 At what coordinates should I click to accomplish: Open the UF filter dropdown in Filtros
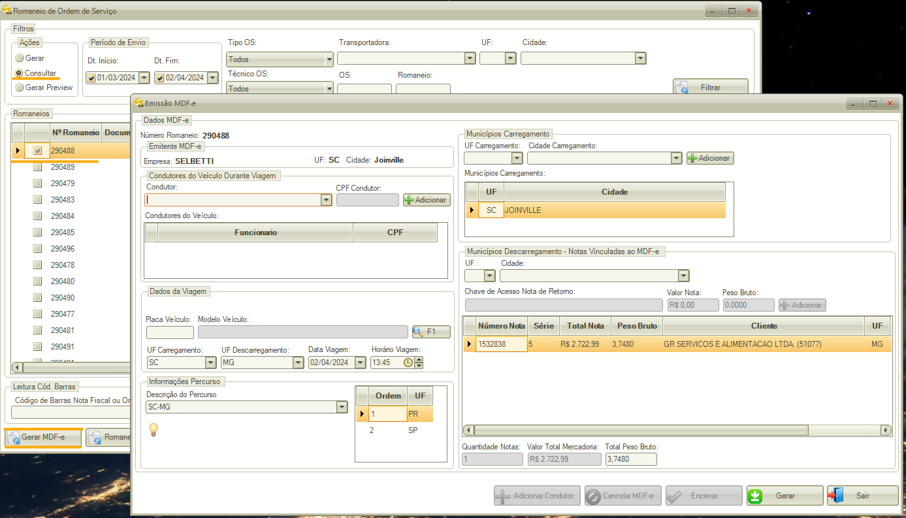click(511, 58)
